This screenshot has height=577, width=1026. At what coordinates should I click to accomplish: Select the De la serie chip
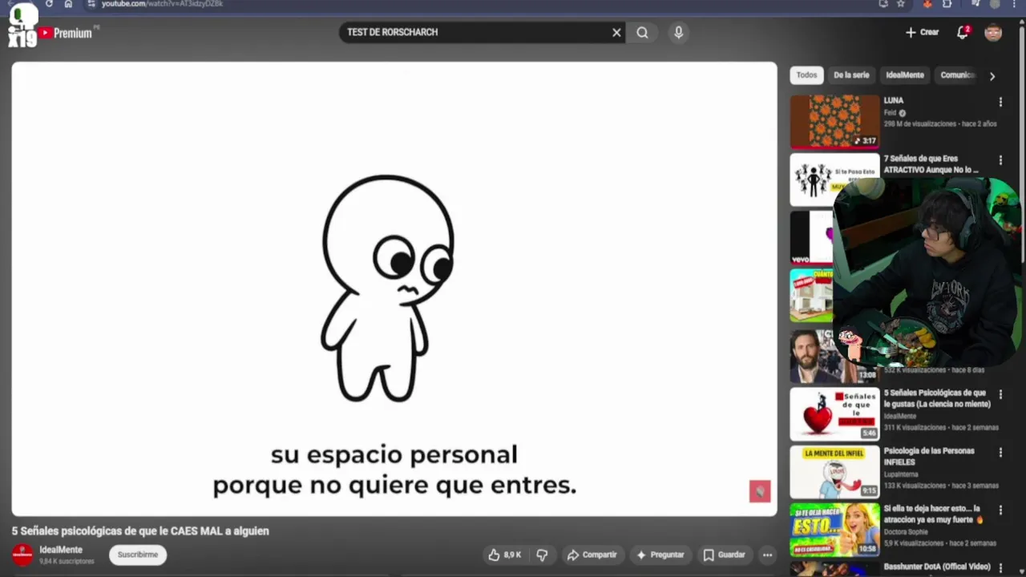coord(851,75)
